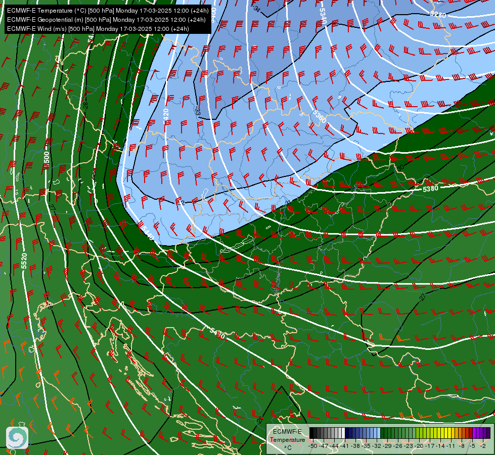The image size is (495, 455).
Task: Pick the dark navy swatch above -41
Action: (347, 433)
